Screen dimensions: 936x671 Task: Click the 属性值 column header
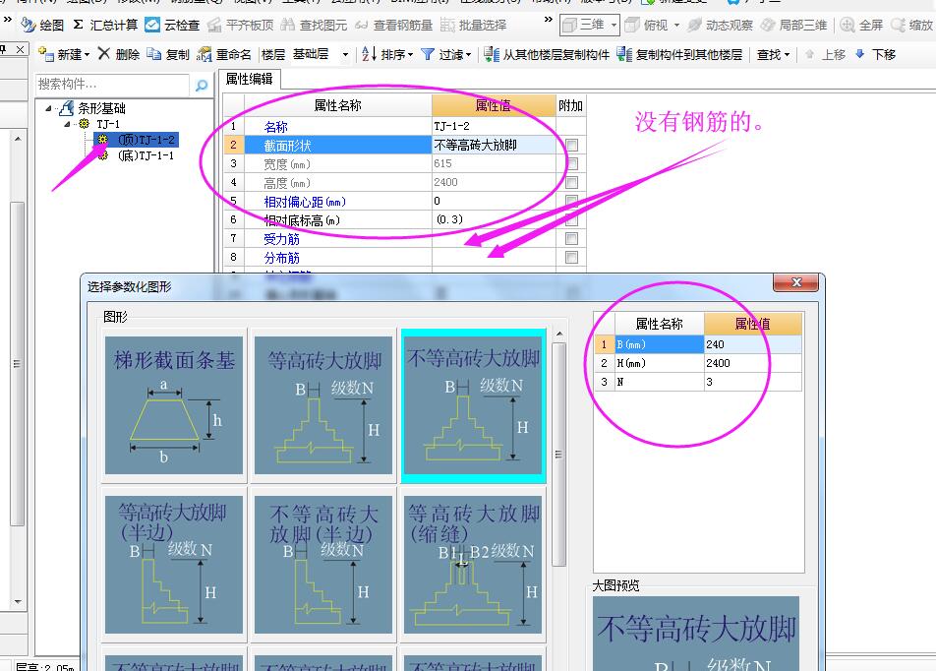(494, 105)
